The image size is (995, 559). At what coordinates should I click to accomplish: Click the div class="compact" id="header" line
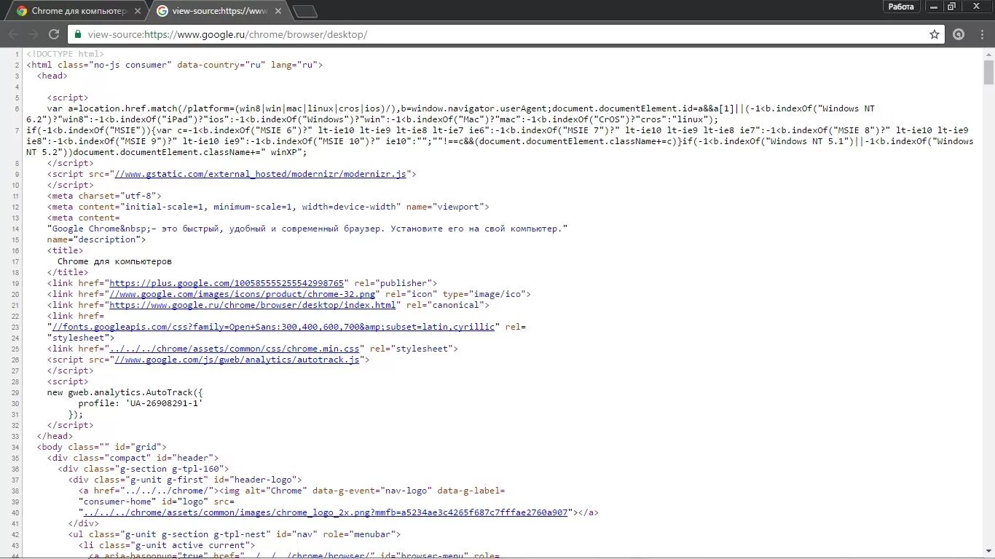[133, 458]
